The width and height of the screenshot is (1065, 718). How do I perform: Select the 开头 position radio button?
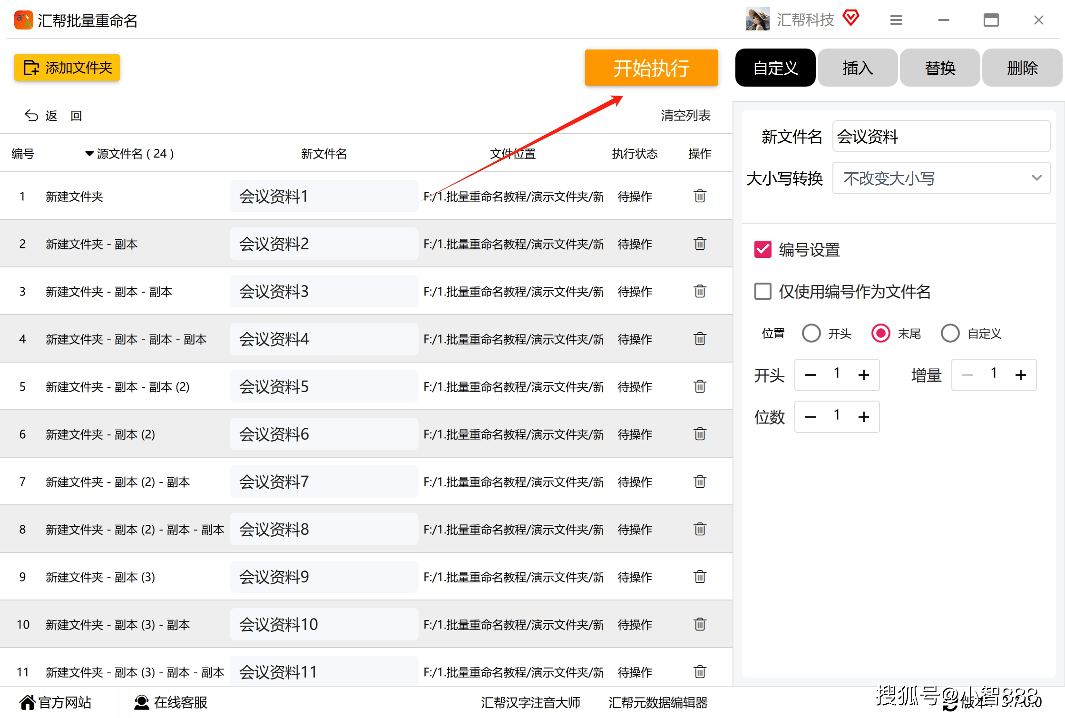[811, 333]
